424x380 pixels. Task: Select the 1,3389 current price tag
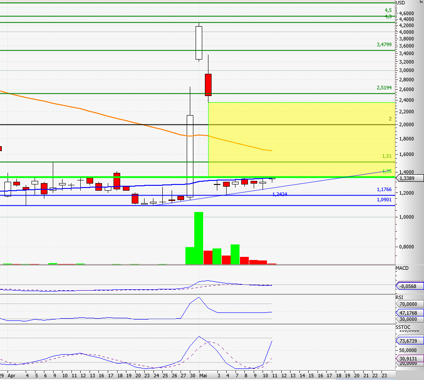point(408,178)
